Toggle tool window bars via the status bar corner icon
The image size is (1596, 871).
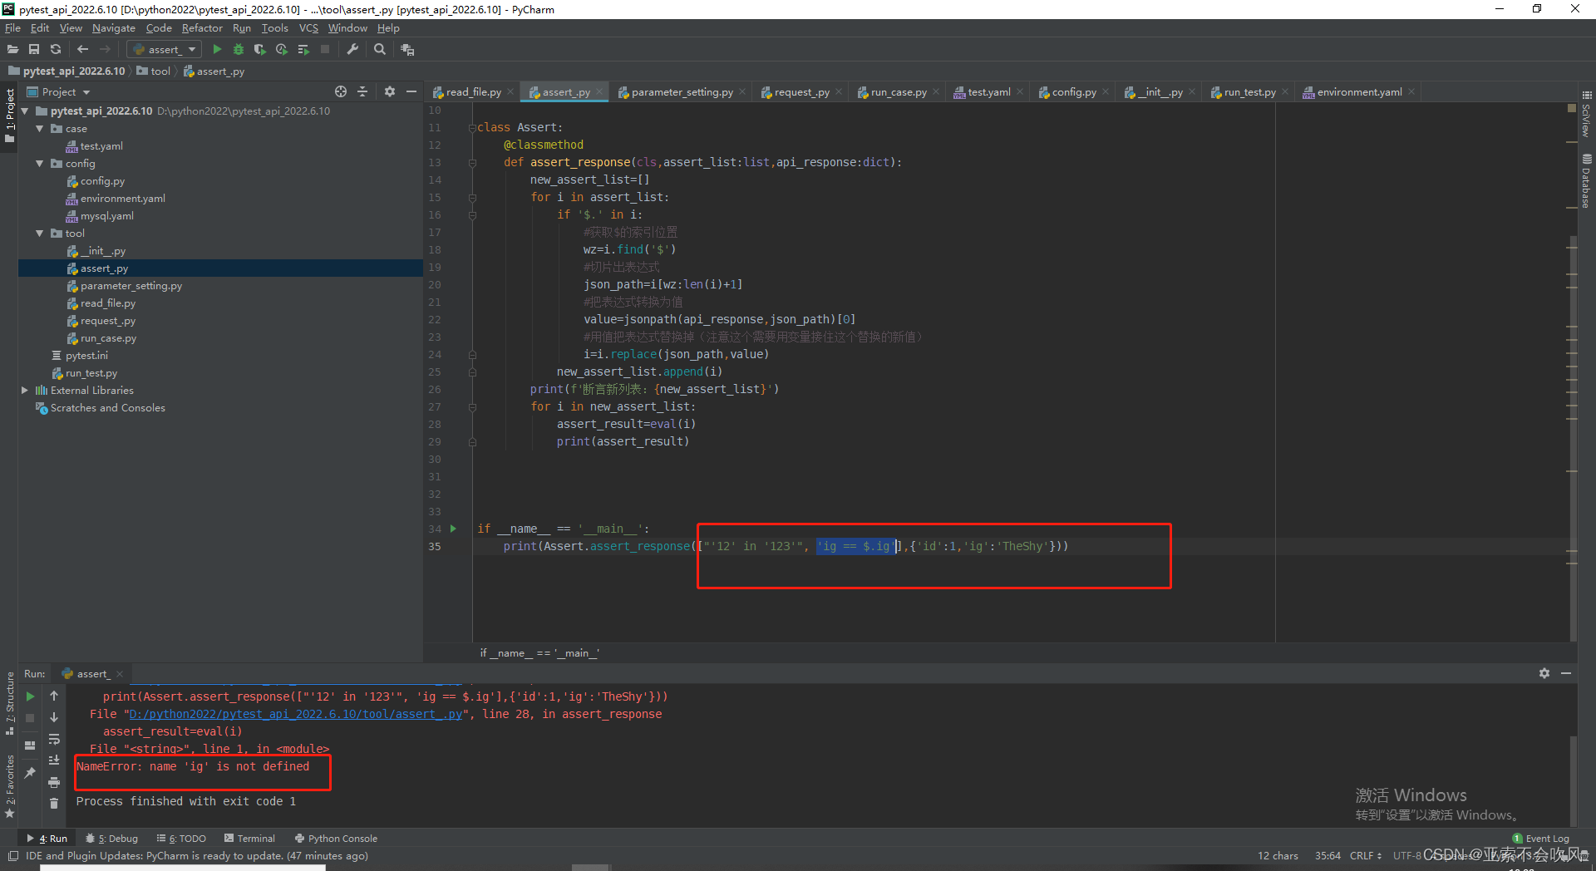(12, 856)
